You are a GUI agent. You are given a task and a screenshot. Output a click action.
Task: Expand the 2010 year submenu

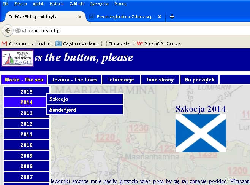point(27,145)
